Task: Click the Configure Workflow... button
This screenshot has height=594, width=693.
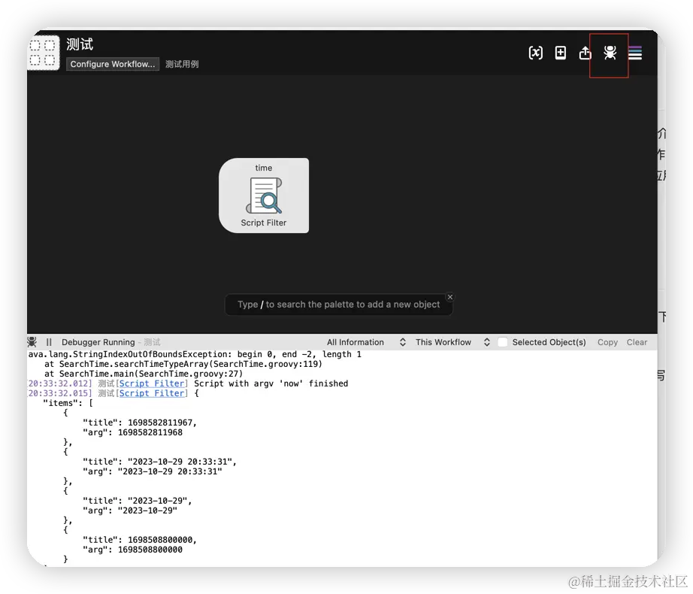Action: 113,64
